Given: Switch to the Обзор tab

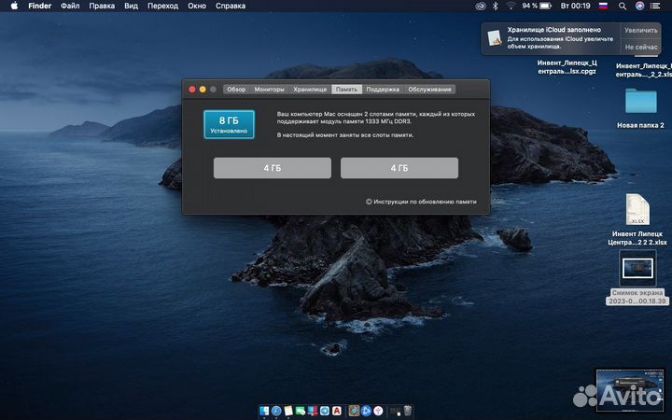Looking at the screenshot, I should coord(236,90).
